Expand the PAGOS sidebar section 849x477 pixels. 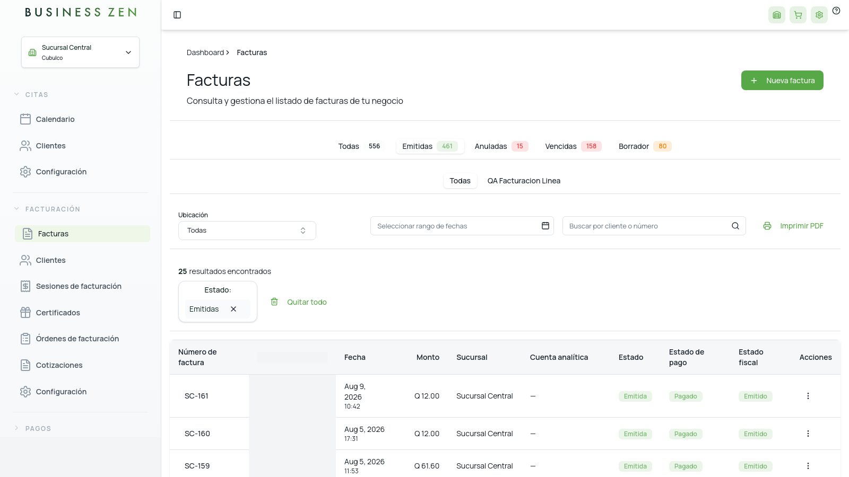point(38,428)
